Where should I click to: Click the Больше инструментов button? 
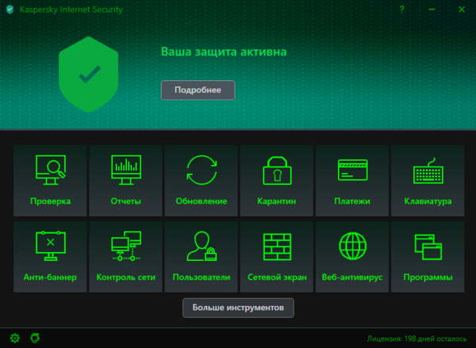click(x=238, y=308)
